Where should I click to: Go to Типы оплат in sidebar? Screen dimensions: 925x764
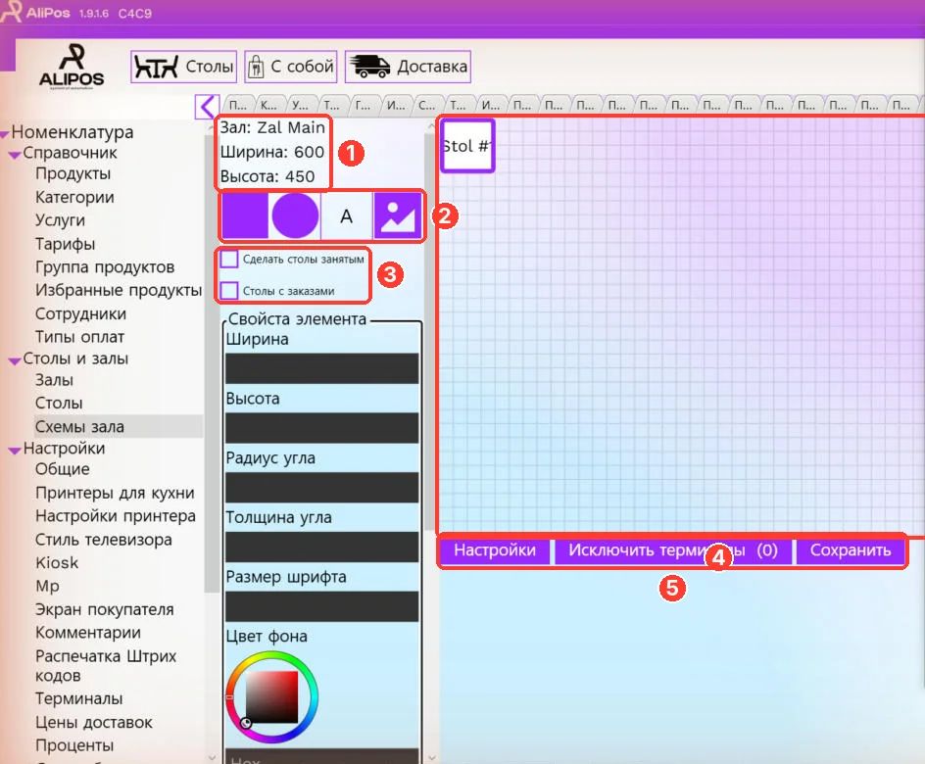click(x=79, y=337)
